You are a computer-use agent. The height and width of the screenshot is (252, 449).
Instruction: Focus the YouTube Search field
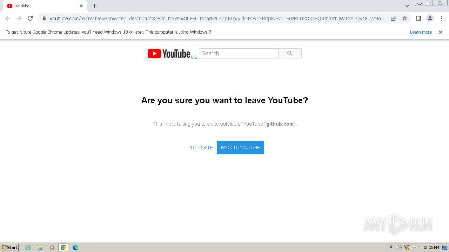pos(239,53)
